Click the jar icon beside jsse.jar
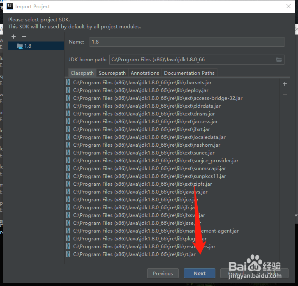The image size is (298, 286). click(68, 223)
